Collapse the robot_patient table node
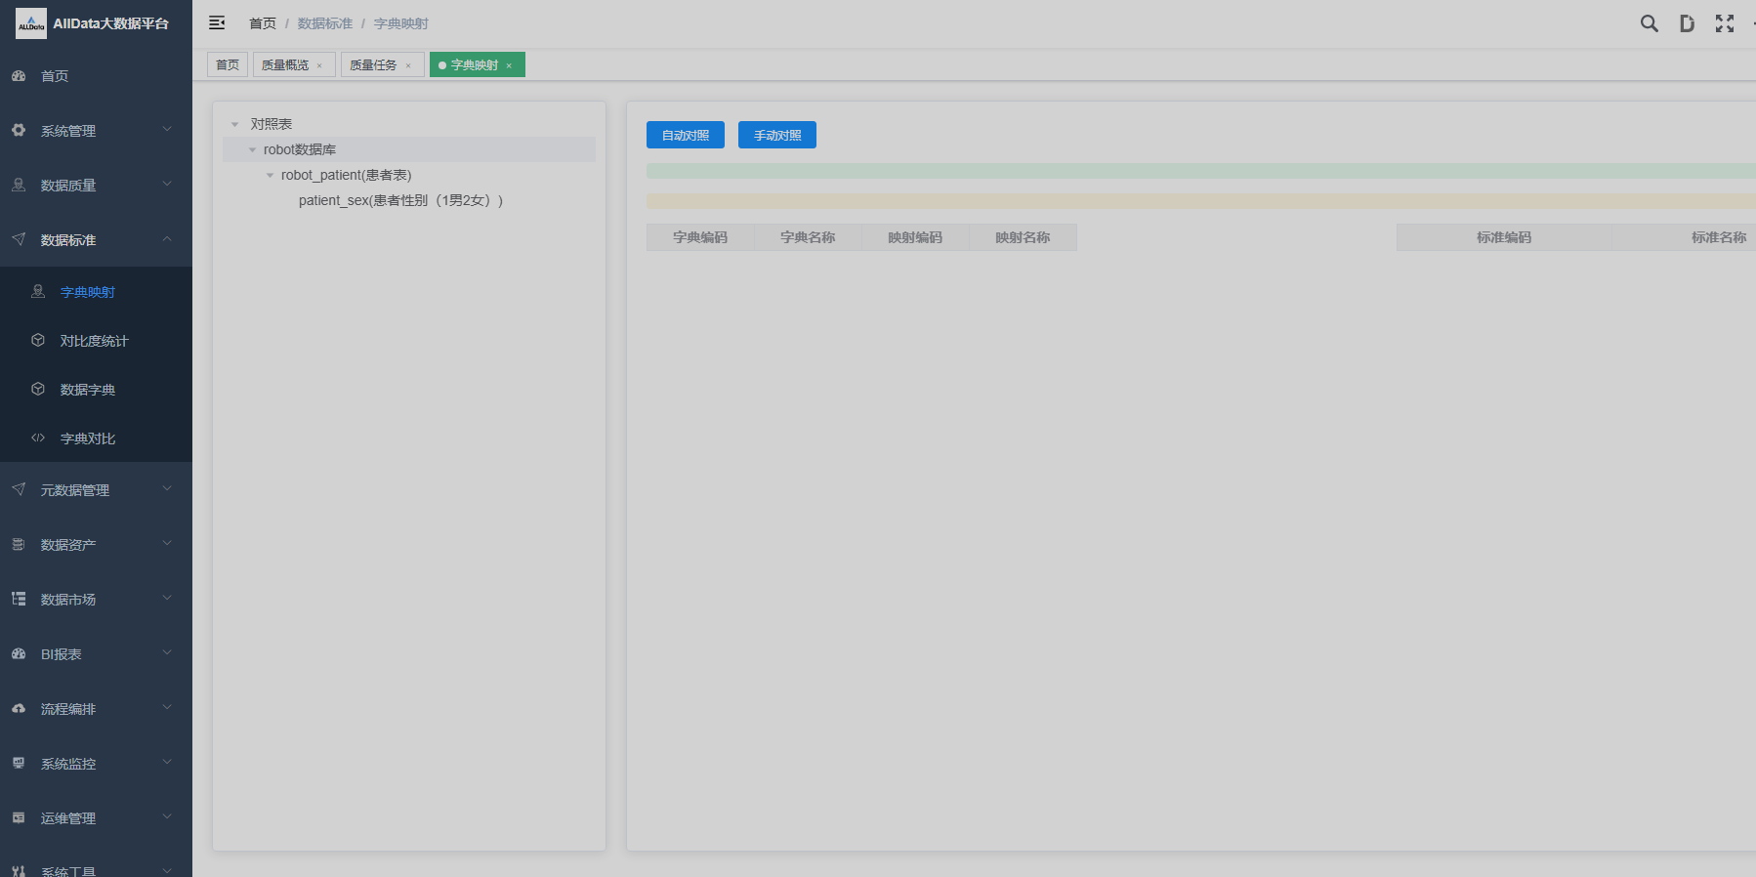 point(271,176)
